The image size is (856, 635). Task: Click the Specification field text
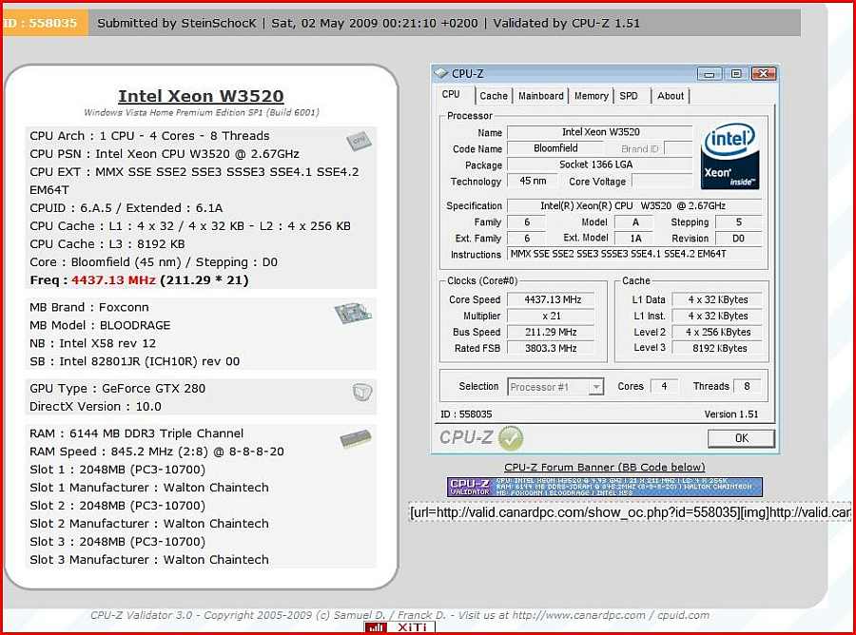click(633, 205)
